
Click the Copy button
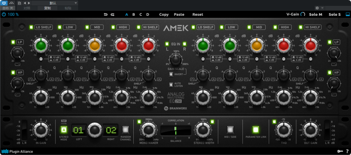point(164,14)
